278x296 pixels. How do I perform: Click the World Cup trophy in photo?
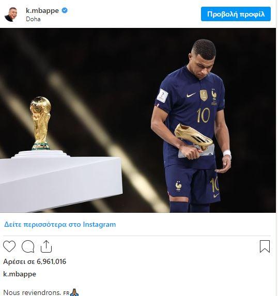(x=41, y=123)
